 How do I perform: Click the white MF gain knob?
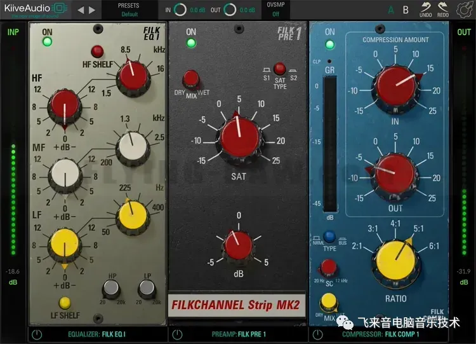65,175
